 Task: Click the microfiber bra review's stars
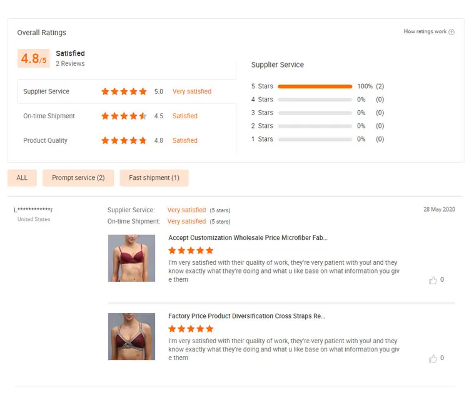(191, 250)
